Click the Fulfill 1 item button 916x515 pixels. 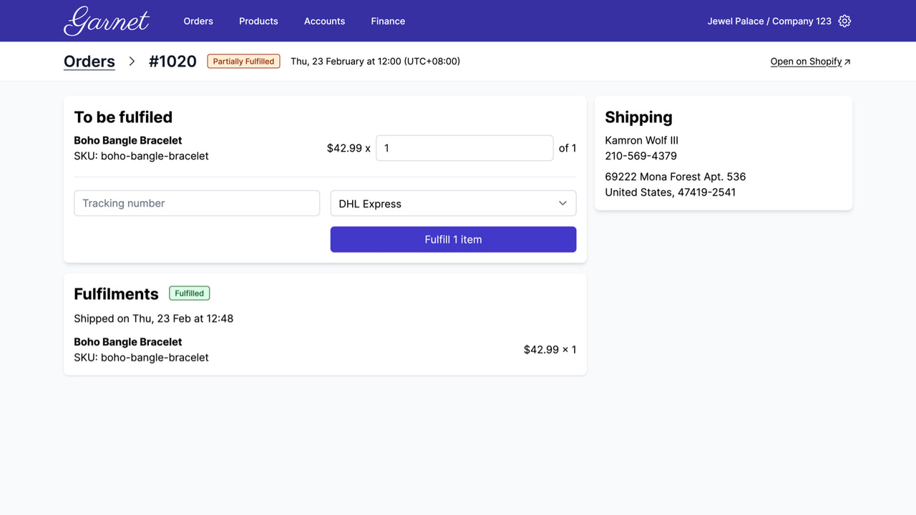[x=453, y=239]
